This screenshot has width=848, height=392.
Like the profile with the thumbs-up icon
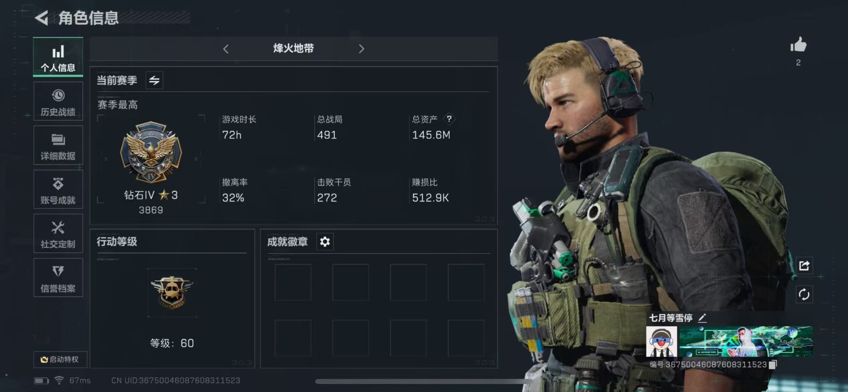(798, 45)
